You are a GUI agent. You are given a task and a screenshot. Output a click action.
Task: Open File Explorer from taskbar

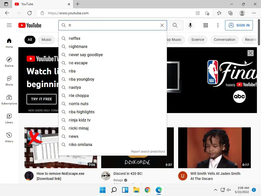[x=136, y=190]
